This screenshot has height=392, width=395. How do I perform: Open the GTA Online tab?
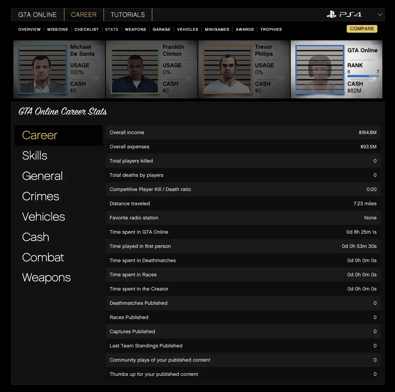coord(38,15)
